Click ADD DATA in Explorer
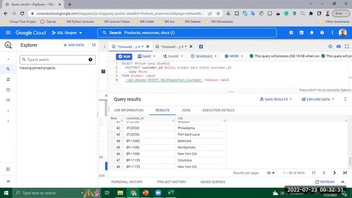 tap(74, 45)
